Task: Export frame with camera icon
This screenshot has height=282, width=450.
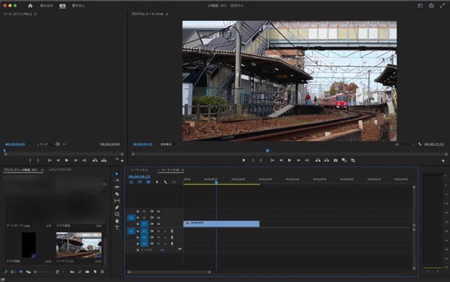Action: [336, 160]
